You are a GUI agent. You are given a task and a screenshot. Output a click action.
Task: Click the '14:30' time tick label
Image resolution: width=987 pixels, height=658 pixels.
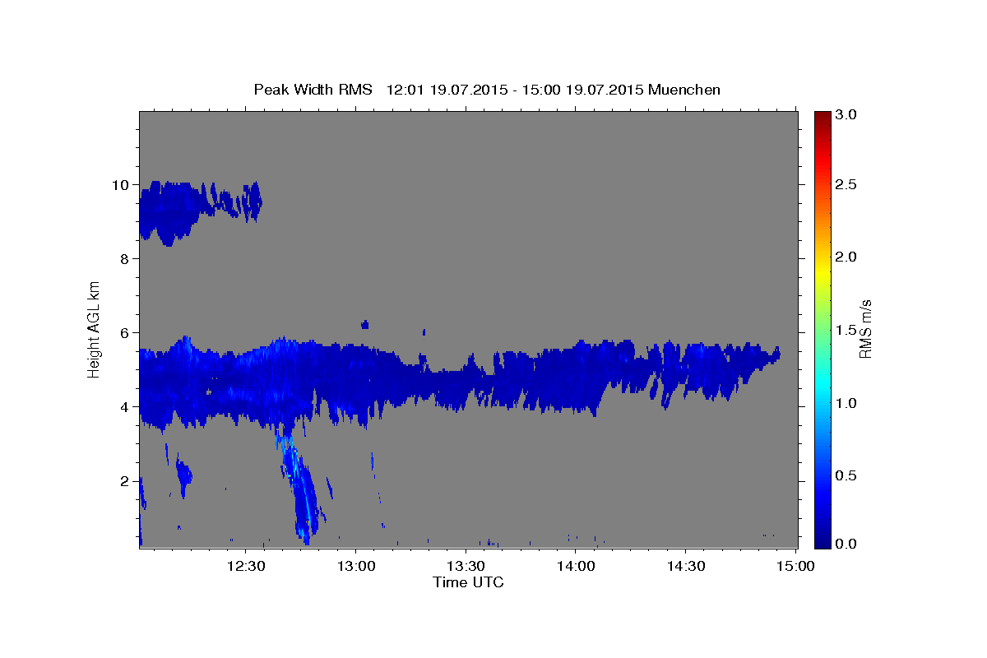686,566
